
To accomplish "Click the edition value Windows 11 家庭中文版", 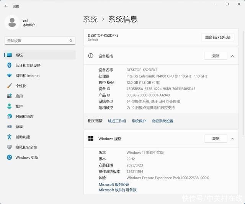I will (x=145, y=153).
